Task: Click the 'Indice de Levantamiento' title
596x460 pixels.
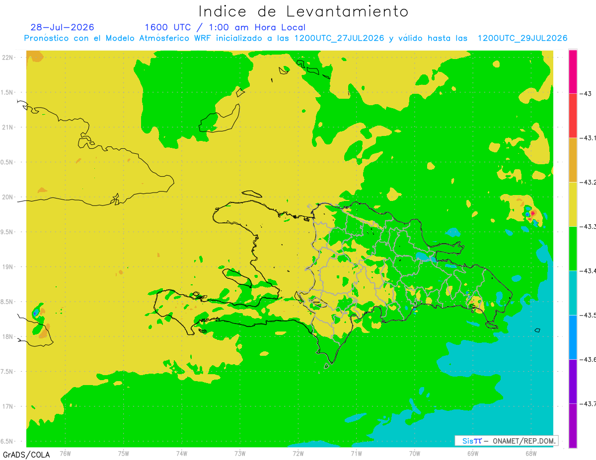Action: point(303,11)
